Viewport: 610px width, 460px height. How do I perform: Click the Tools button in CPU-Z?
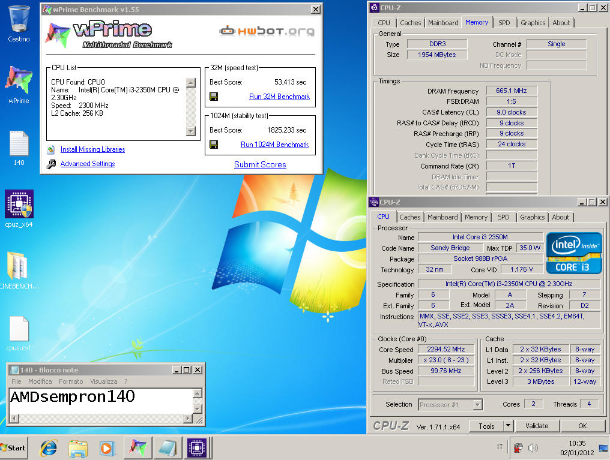click(486, 426)
